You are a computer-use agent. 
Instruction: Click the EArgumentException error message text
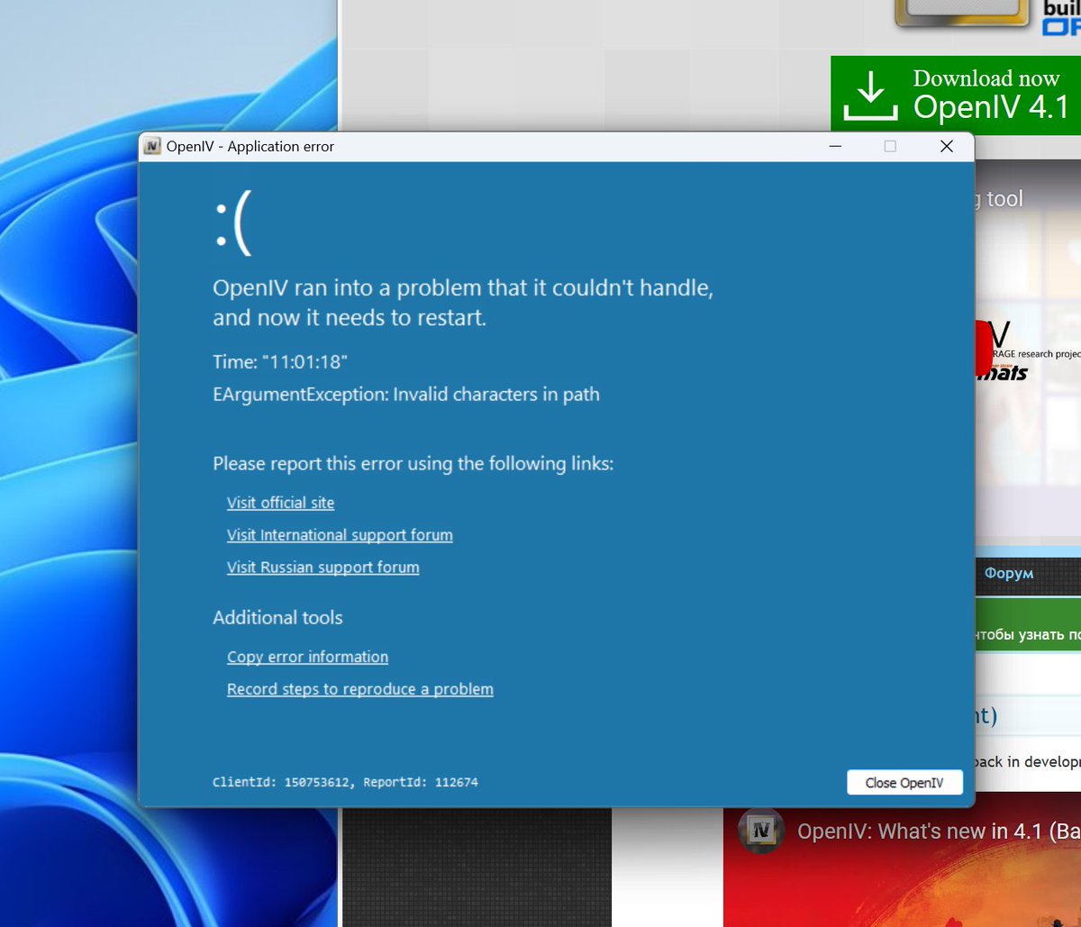406,395
